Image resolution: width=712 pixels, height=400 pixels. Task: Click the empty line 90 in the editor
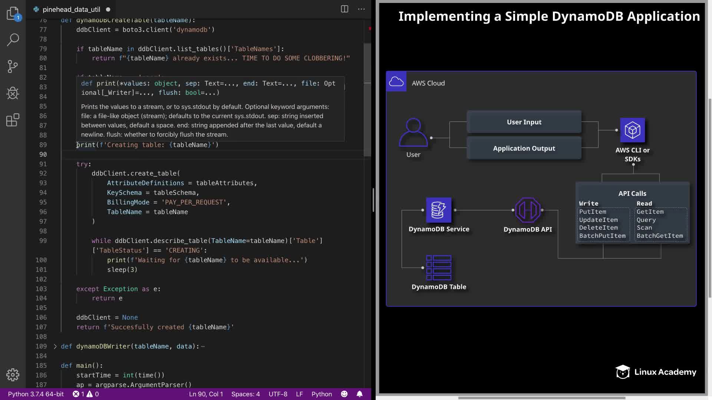pyautogui.click(x=185, y=154)
